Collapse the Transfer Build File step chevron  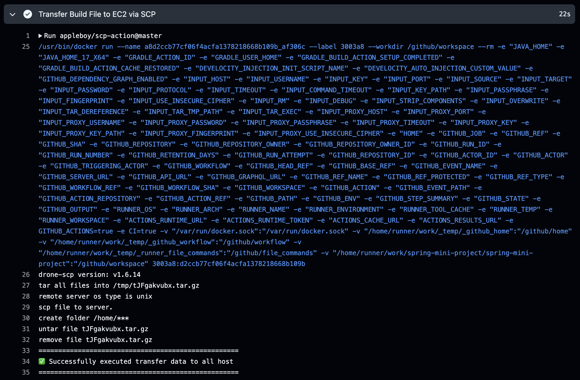tap(12, 14)
